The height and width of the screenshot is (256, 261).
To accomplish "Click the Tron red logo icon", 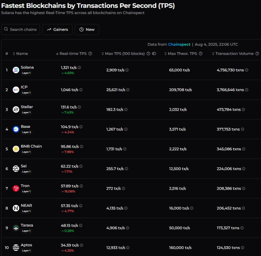I will coord(16,189).
